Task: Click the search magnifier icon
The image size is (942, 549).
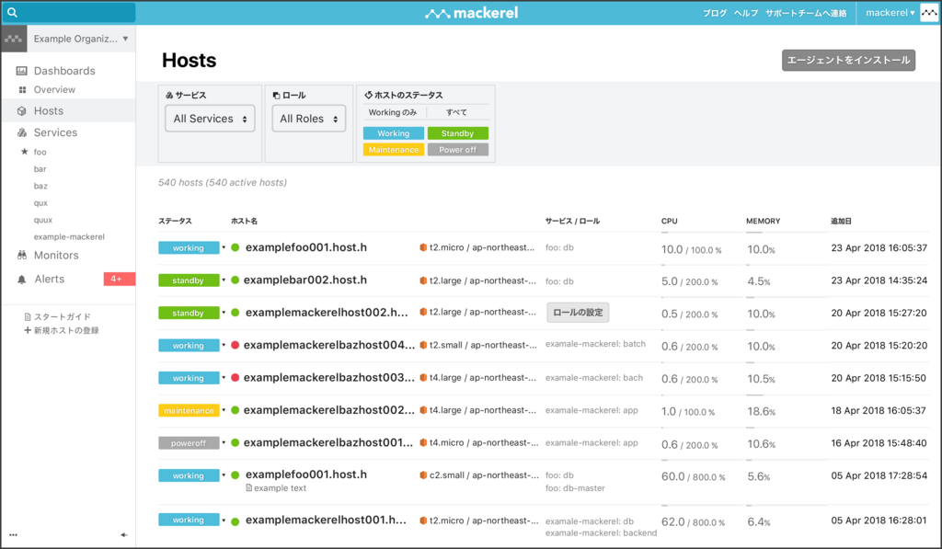Action: (12, 12)
